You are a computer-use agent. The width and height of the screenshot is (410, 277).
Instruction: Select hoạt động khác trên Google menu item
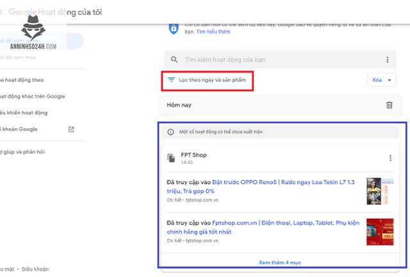[x=33, y=96]
